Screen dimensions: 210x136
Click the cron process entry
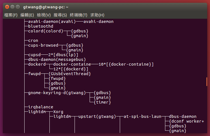tap(33, 40)
